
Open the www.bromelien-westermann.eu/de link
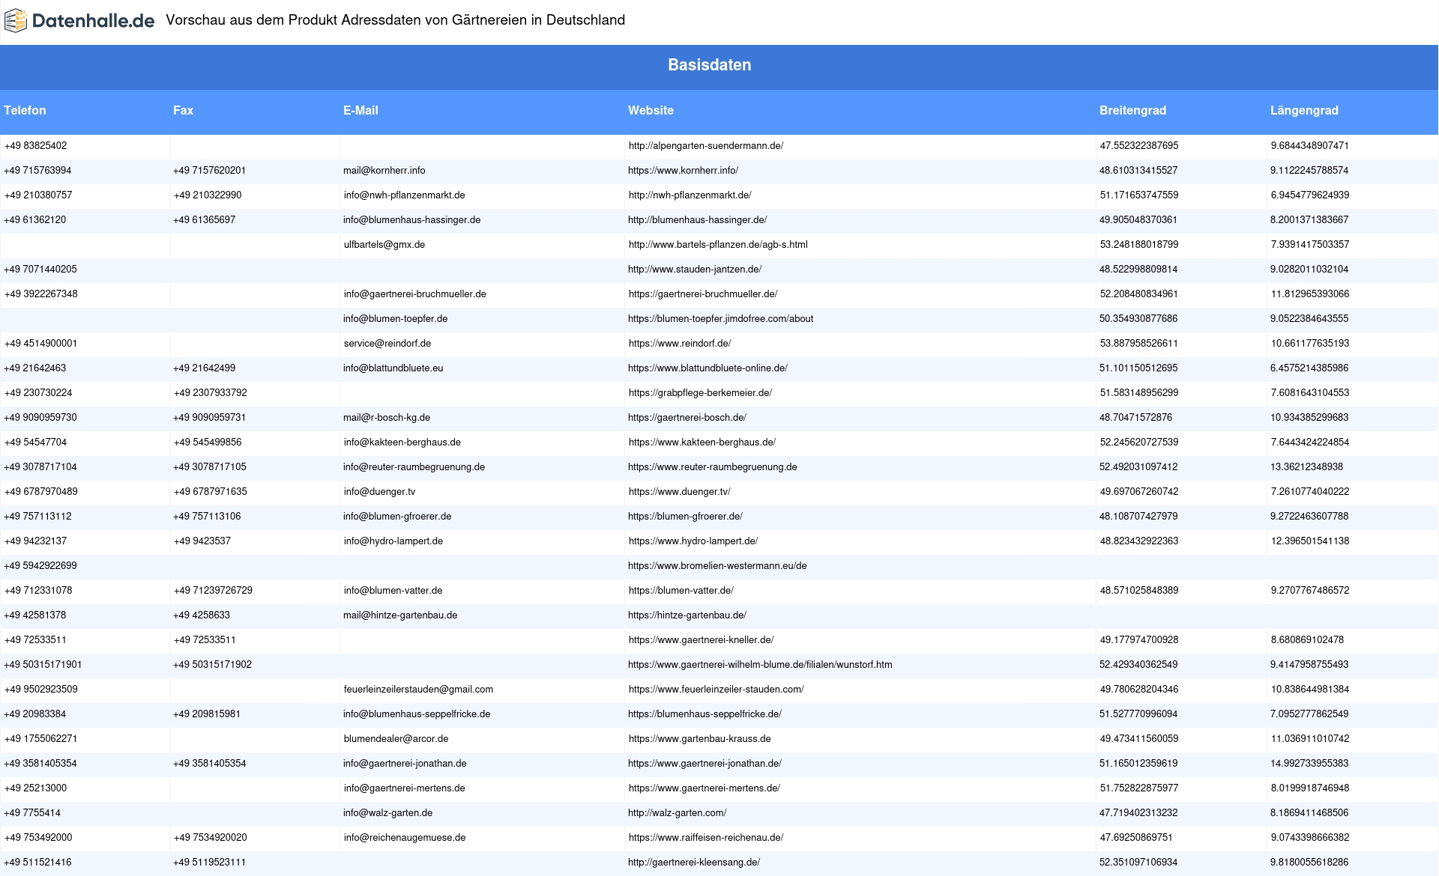click(x=717, y=566)
